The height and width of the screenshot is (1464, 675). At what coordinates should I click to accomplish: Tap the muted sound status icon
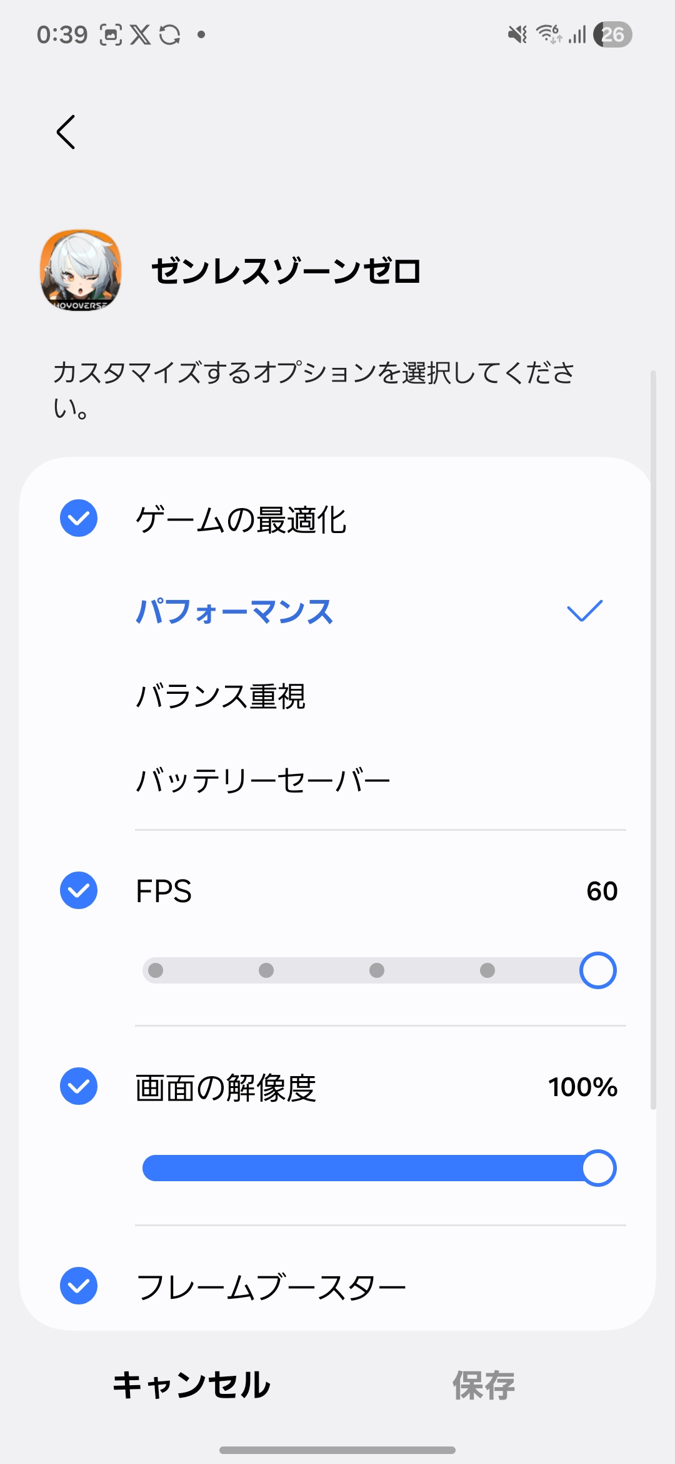pyautogui.click(x=517, y=34)
